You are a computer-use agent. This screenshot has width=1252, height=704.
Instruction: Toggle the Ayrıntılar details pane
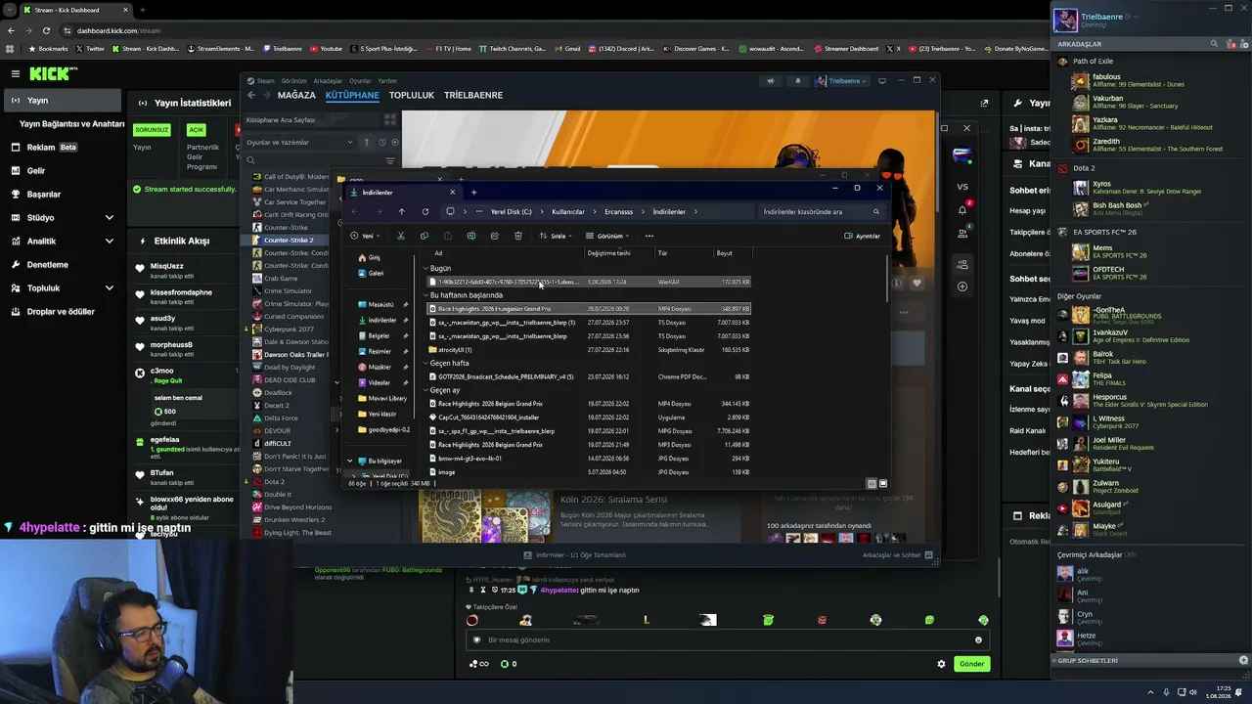(x=863, y=236)
